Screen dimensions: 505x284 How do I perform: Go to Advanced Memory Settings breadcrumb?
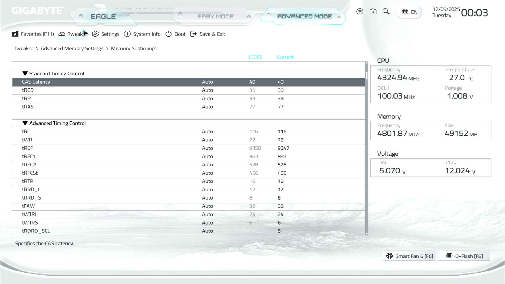click(72, 48)
